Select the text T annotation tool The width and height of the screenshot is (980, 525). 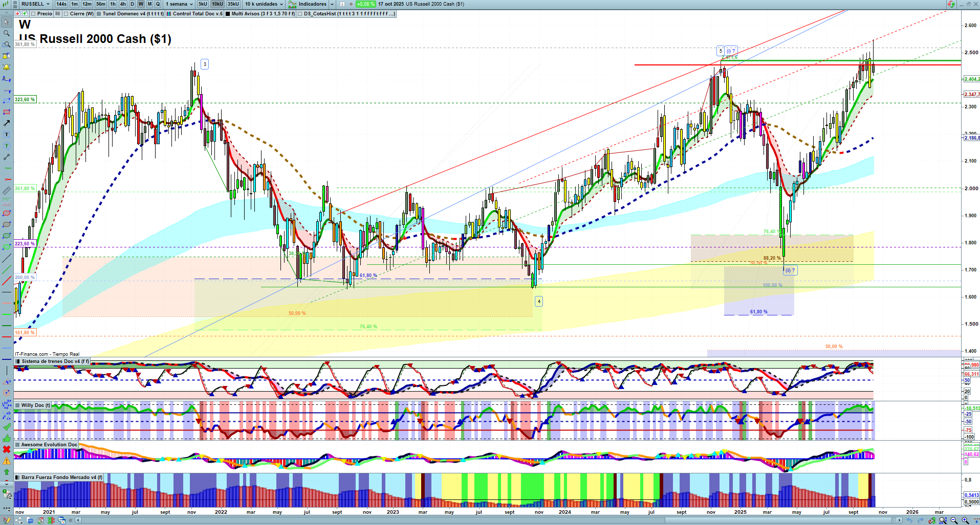pyautogui.click(x=7, y=134)
